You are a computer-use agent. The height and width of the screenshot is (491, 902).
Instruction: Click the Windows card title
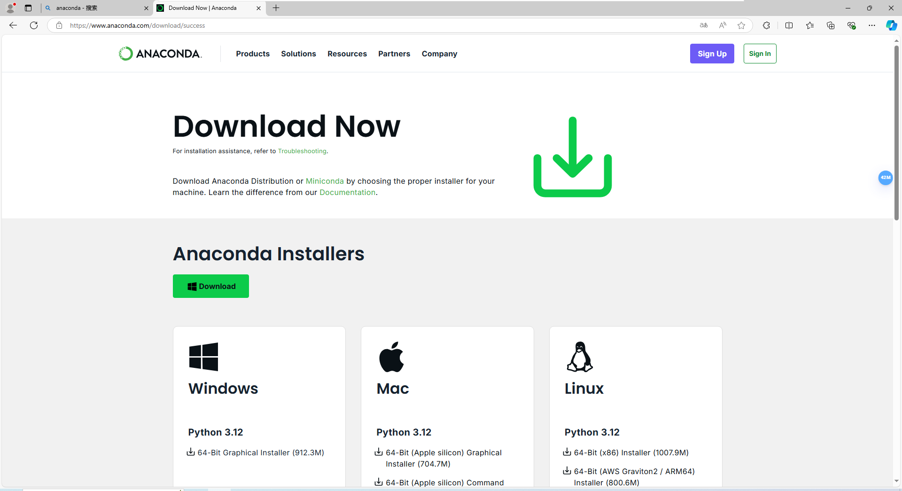(223, 389)
